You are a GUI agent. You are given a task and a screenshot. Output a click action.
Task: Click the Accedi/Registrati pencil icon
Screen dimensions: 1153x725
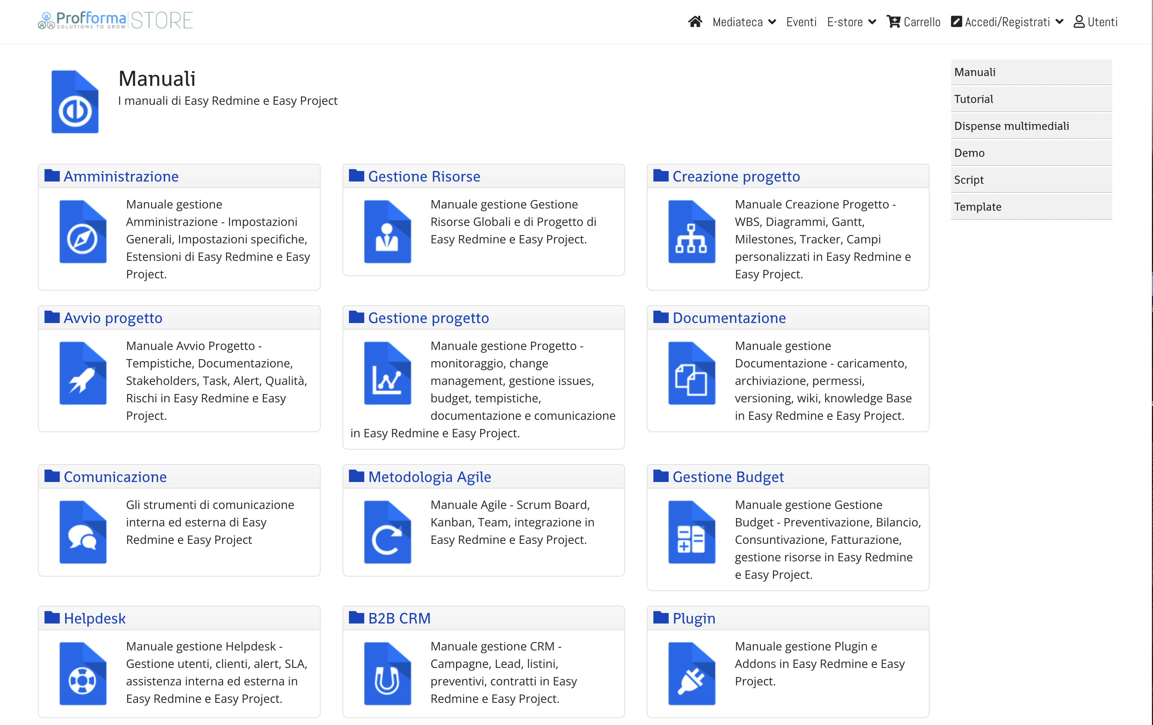[956, 21]
